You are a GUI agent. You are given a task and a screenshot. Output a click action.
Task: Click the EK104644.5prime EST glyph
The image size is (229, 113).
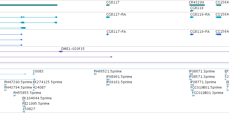point(24,101)
